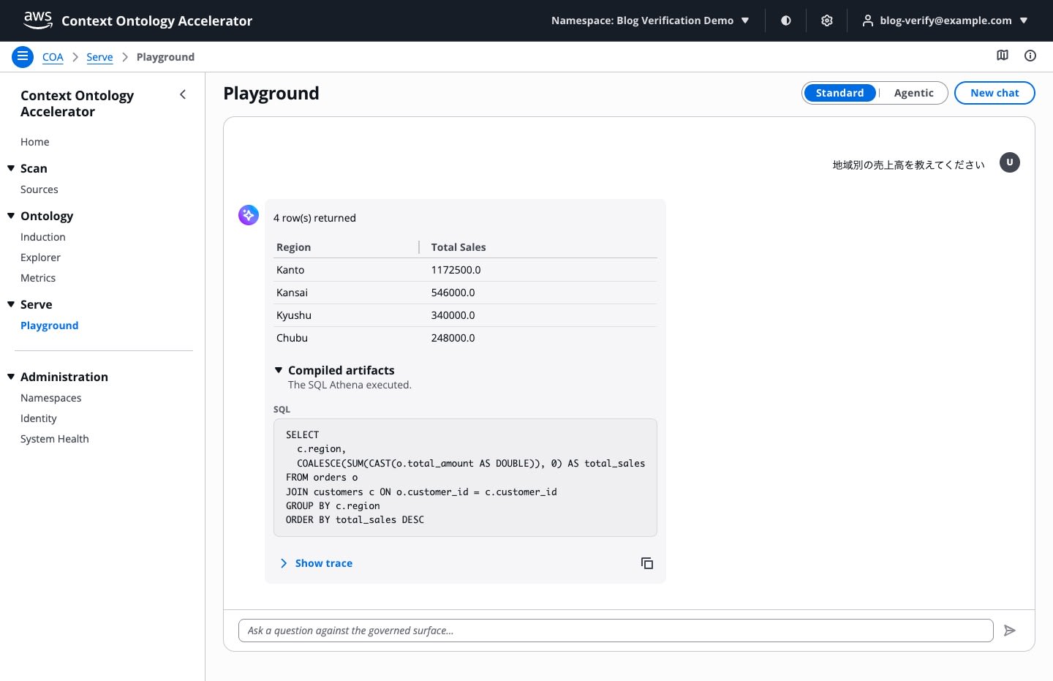The height and width of the screenshot is (681, 1053).
Task: Click Serve breadcrumb link
Action: (x=99, y=57)
